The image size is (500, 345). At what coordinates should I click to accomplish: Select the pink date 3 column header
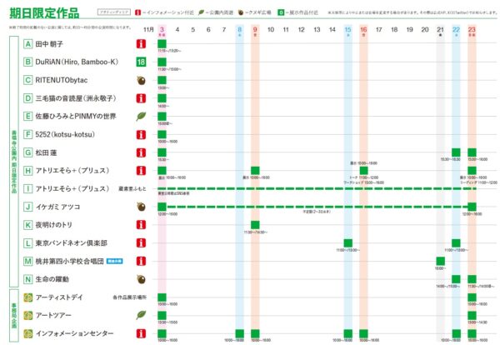pyautogui.click(x=162, y=30)
